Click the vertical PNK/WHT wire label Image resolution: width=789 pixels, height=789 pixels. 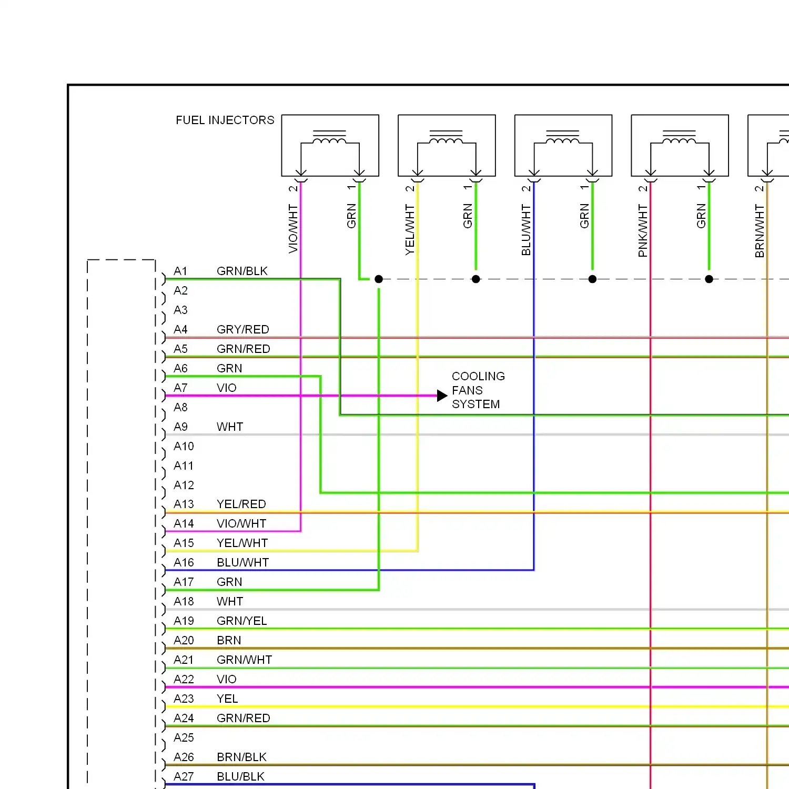[x=643, y=231]
